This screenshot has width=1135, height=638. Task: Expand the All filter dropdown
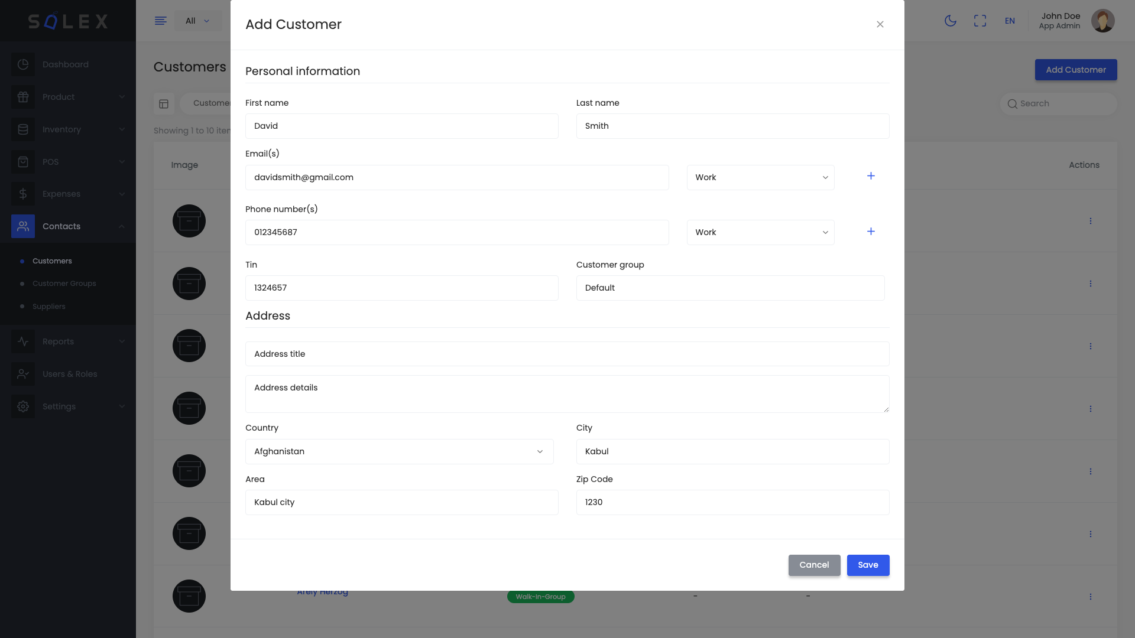tap(197, 21)
